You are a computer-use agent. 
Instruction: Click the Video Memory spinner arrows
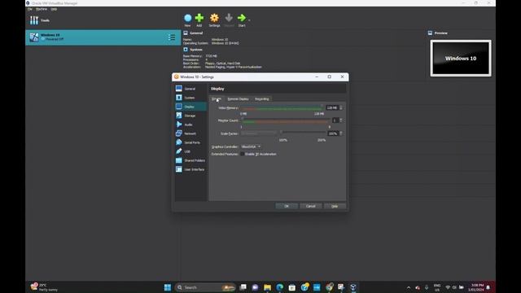pyautogui.click(x=341, y=107)
